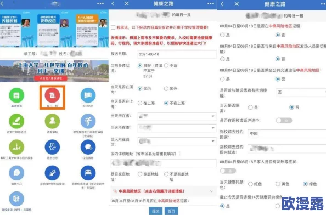Select 是 for public transit through risk area
The image size is (326, 215).
(222, 80)
